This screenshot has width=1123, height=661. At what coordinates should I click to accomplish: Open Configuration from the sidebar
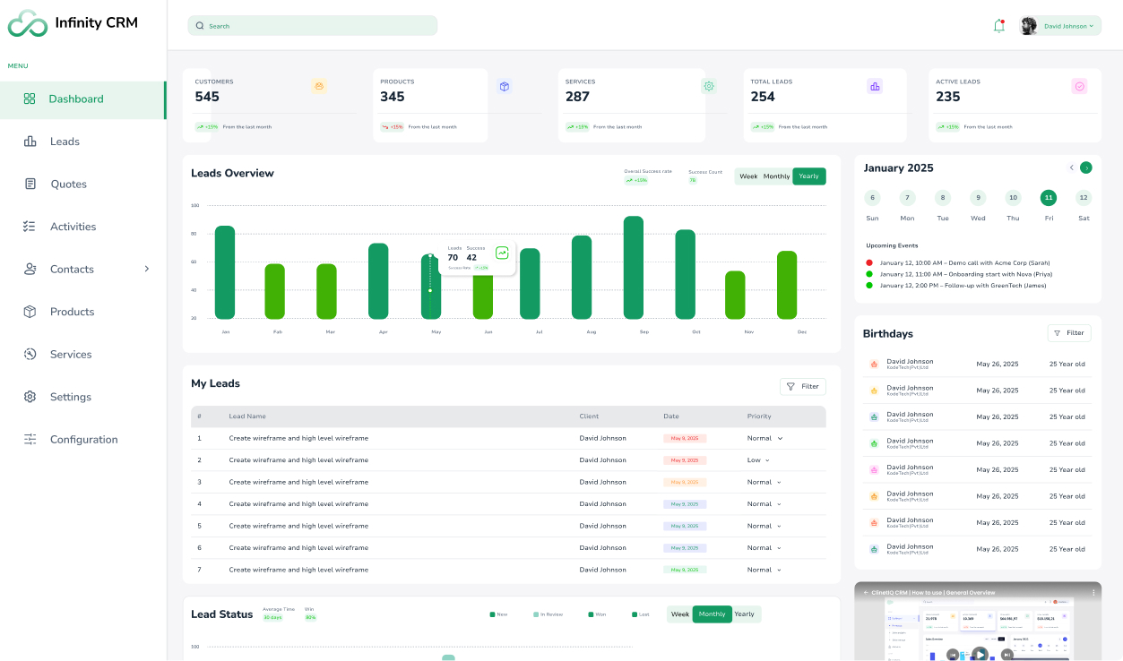point(83,440)
